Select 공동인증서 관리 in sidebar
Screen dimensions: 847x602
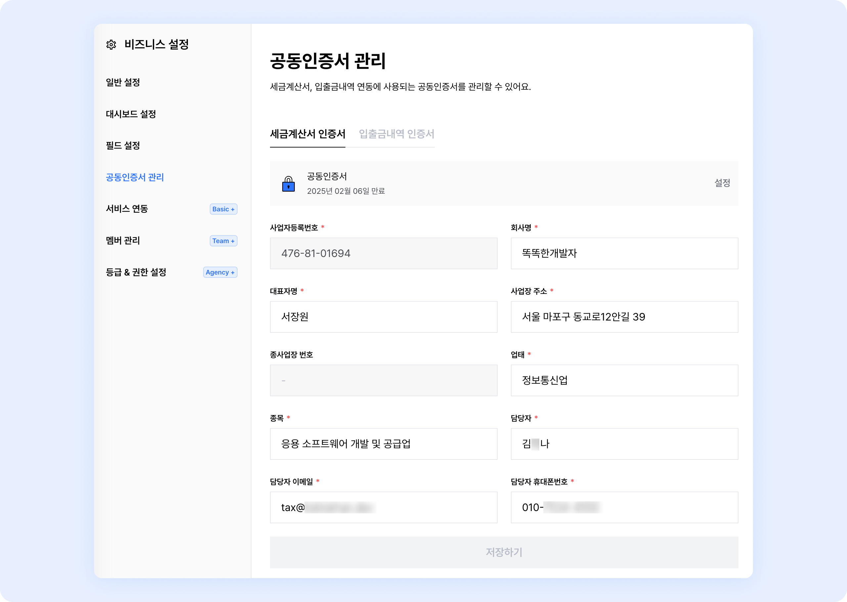[135, 177]
